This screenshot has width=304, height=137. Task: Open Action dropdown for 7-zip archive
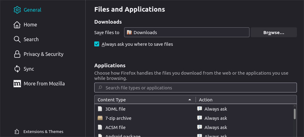pos(243,118)
